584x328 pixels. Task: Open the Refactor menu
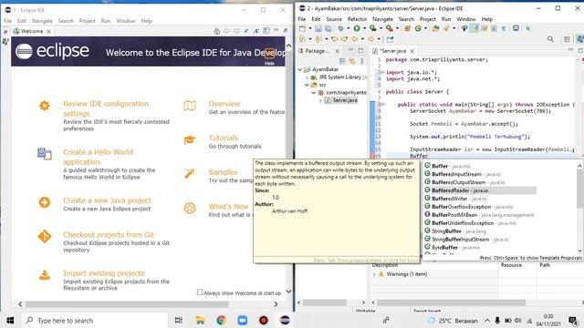point(357,19)
